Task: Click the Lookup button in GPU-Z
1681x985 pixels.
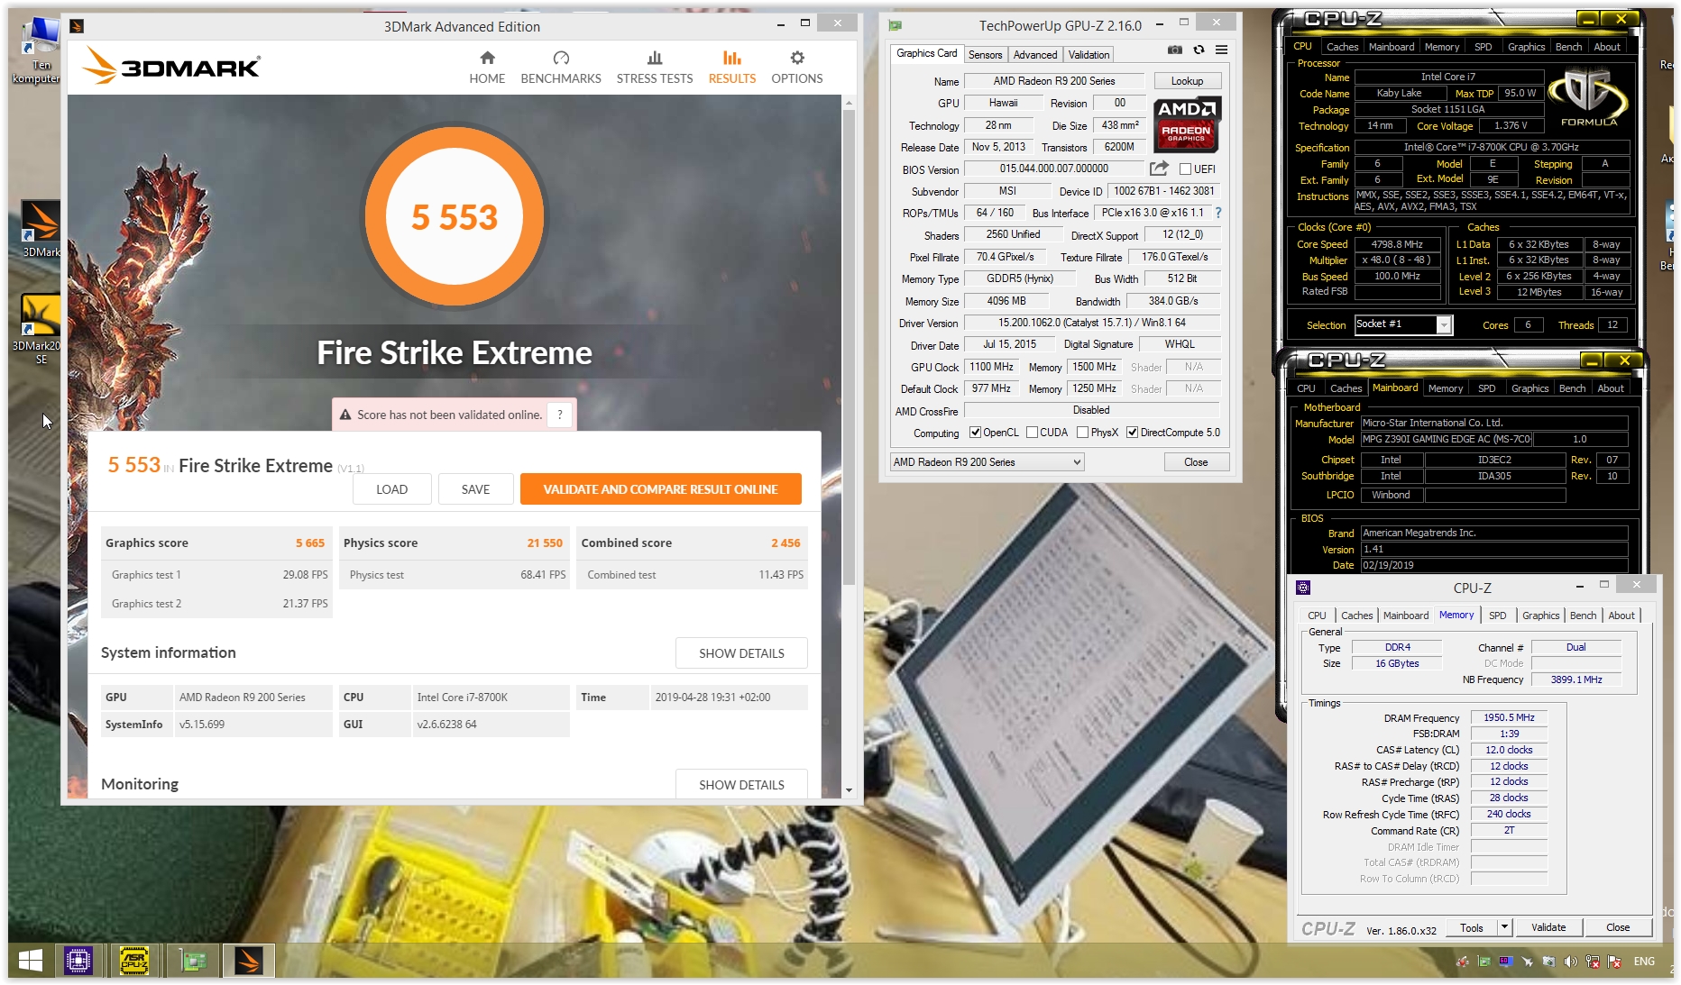Action: coord(1187,81)
